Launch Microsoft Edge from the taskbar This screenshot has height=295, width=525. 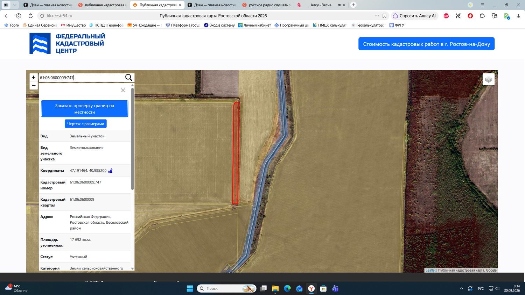point(287,288)
